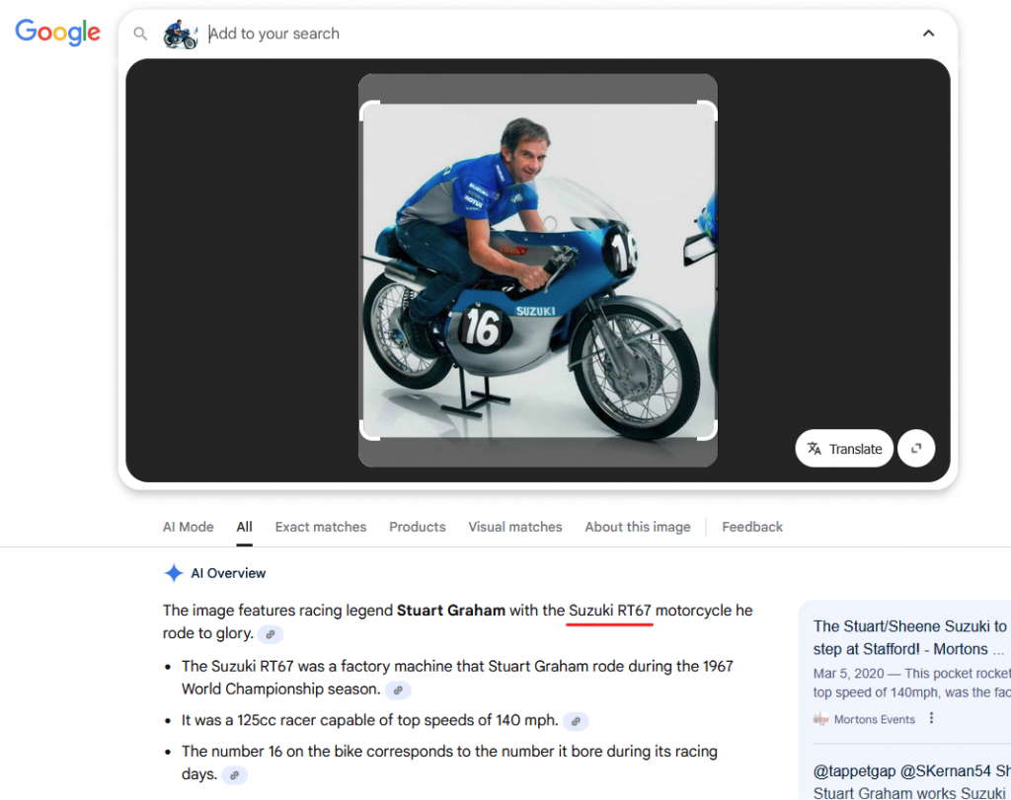Click the expand icon beside Translate

(916, 449)
